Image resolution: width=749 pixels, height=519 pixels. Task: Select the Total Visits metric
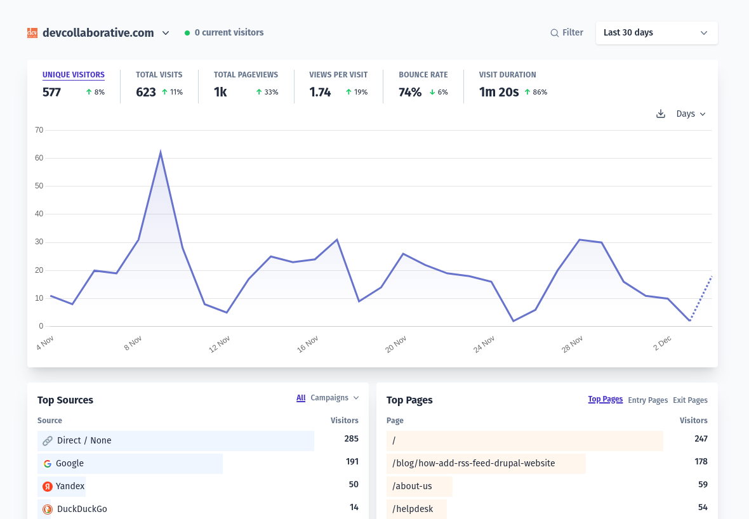(x=159, y=84)
